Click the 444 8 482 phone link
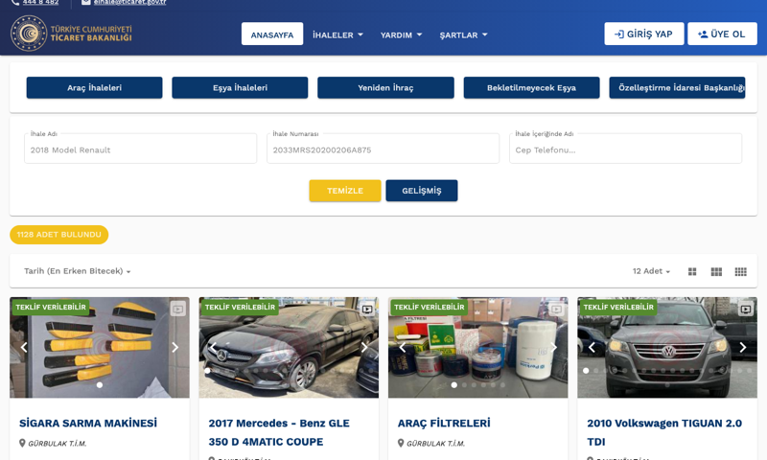The image size is (767, 460). tap(40, 2)
